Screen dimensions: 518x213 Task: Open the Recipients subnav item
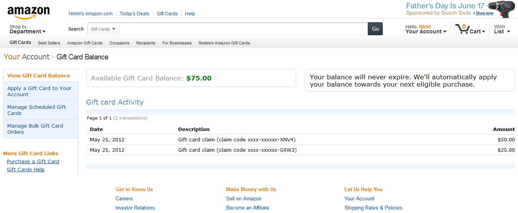click(x=146, y=43)
